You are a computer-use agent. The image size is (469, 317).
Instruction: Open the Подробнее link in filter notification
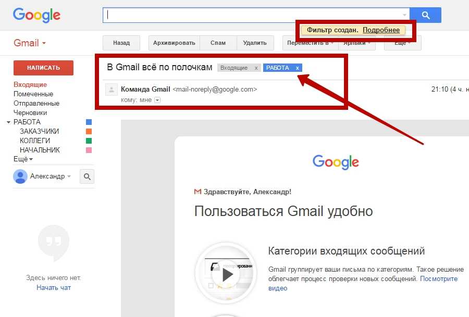pos(381,30)
